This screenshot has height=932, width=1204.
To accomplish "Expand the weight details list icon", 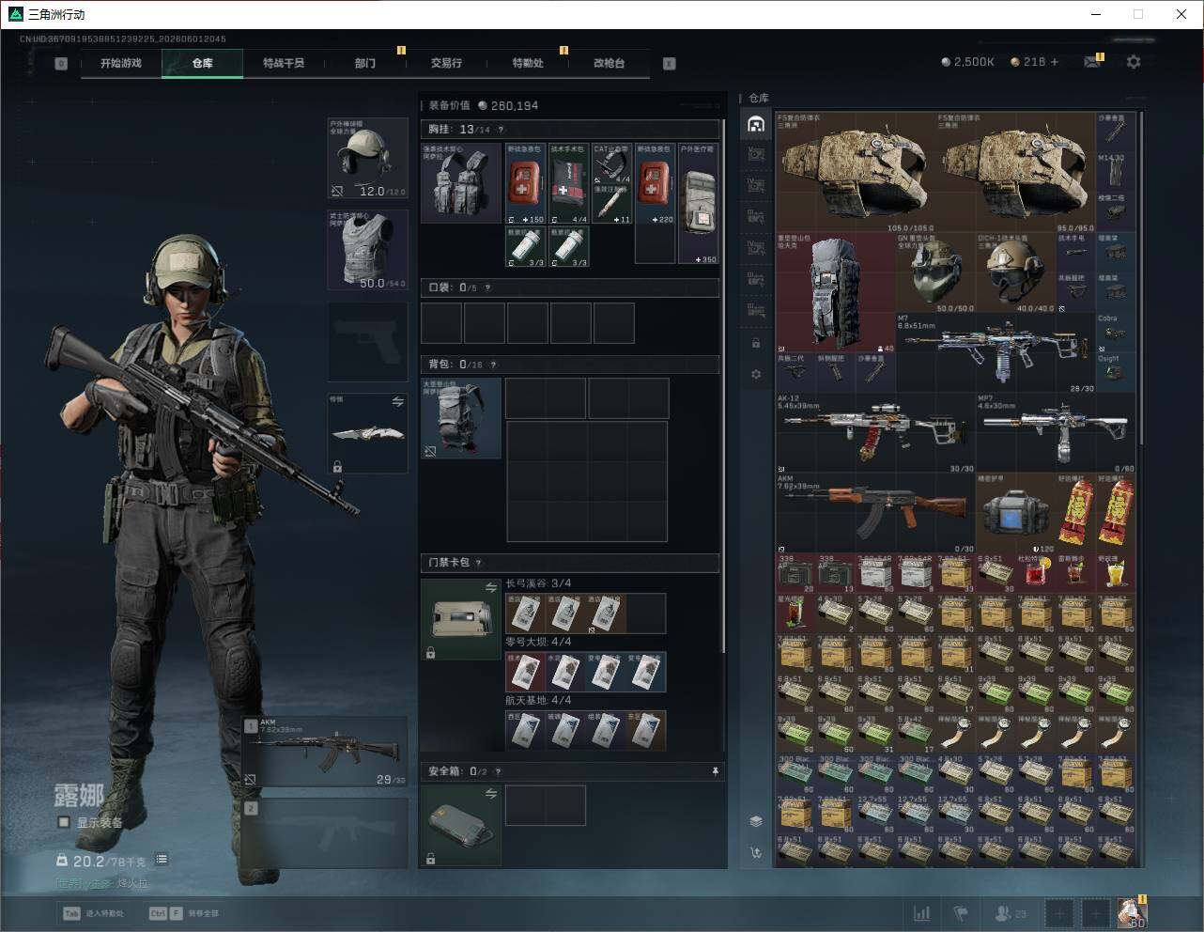I will [x=162, y=859].
